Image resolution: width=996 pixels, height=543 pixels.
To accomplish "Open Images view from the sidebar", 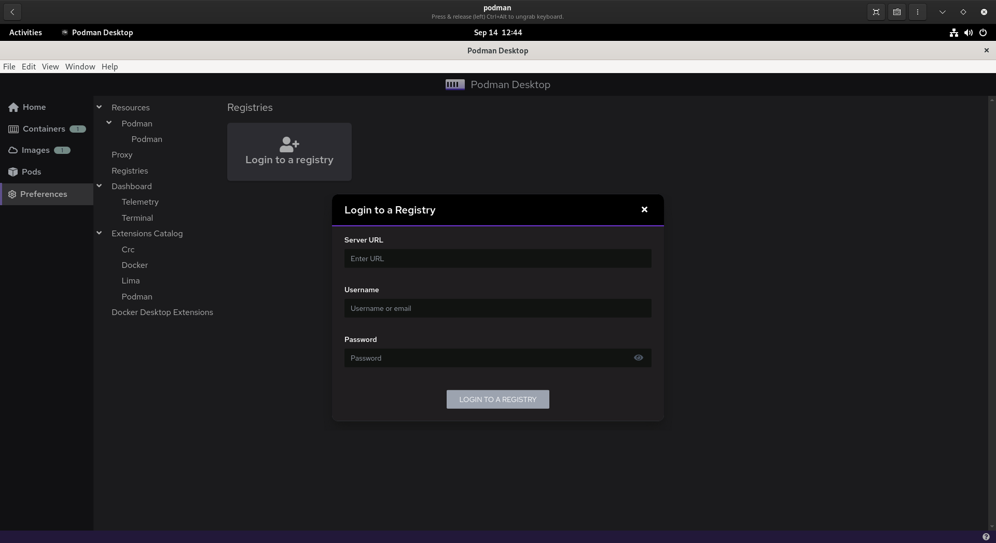I will click(x=35, y=150).
